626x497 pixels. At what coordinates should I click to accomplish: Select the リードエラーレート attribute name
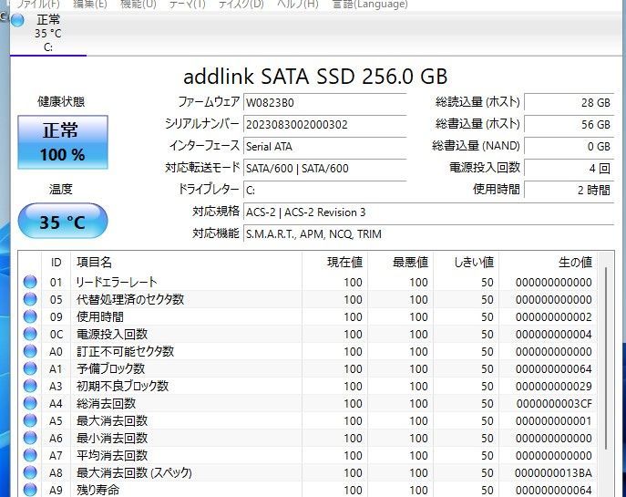117,282
